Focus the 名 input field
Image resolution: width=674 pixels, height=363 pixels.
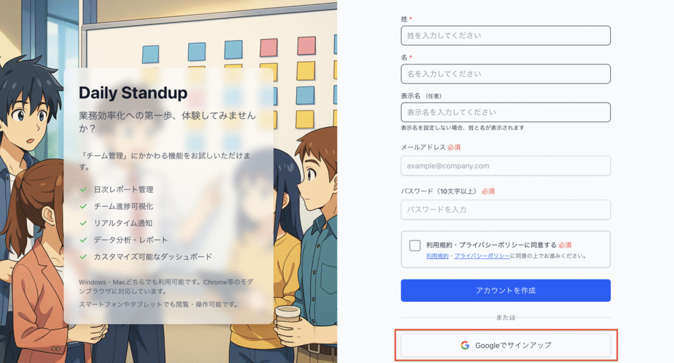505,74
